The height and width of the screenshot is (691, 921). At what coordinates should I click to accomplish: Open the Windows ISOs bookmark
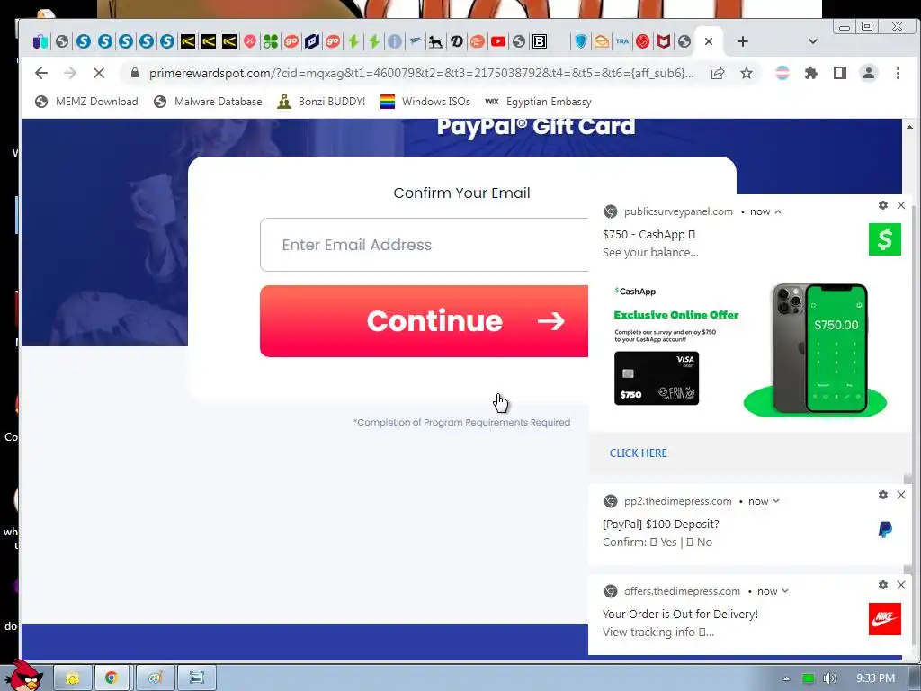[425, 102]
